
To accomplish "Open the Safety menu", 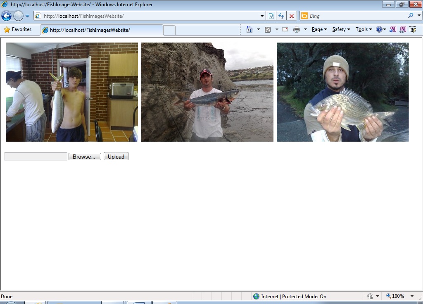I will 341,29.
